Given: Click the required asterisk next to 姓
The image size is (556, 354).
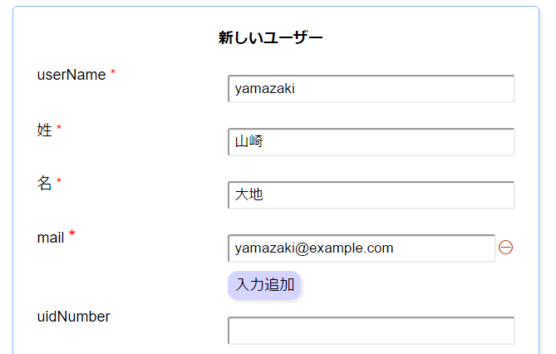Looking at the screenshot, I should pyautogui.click(x=59, y=129).
